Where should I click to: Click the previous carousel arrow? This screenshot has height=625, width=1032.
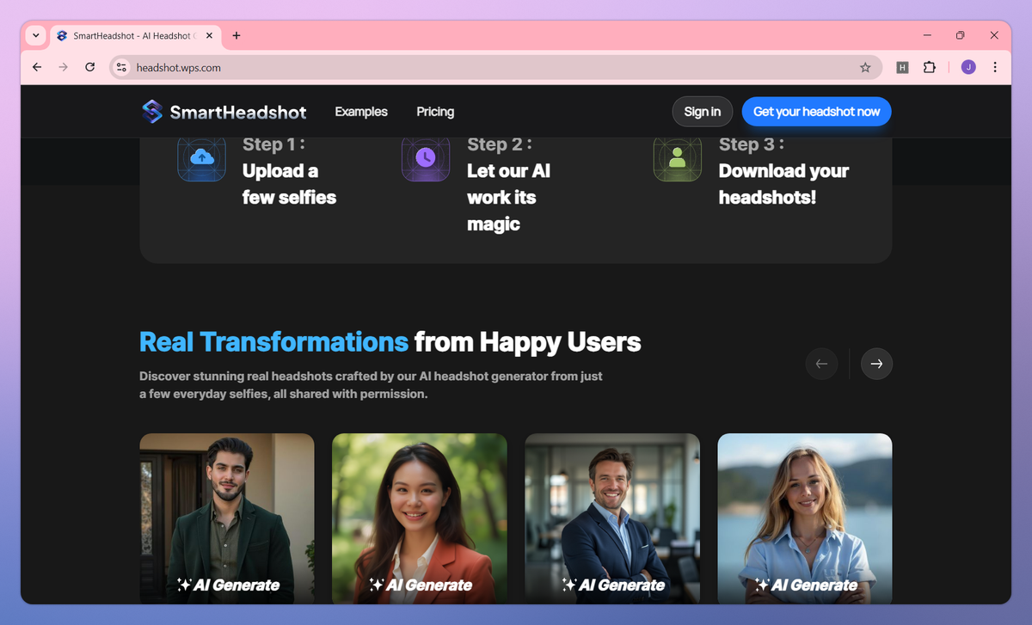[821, 364]
